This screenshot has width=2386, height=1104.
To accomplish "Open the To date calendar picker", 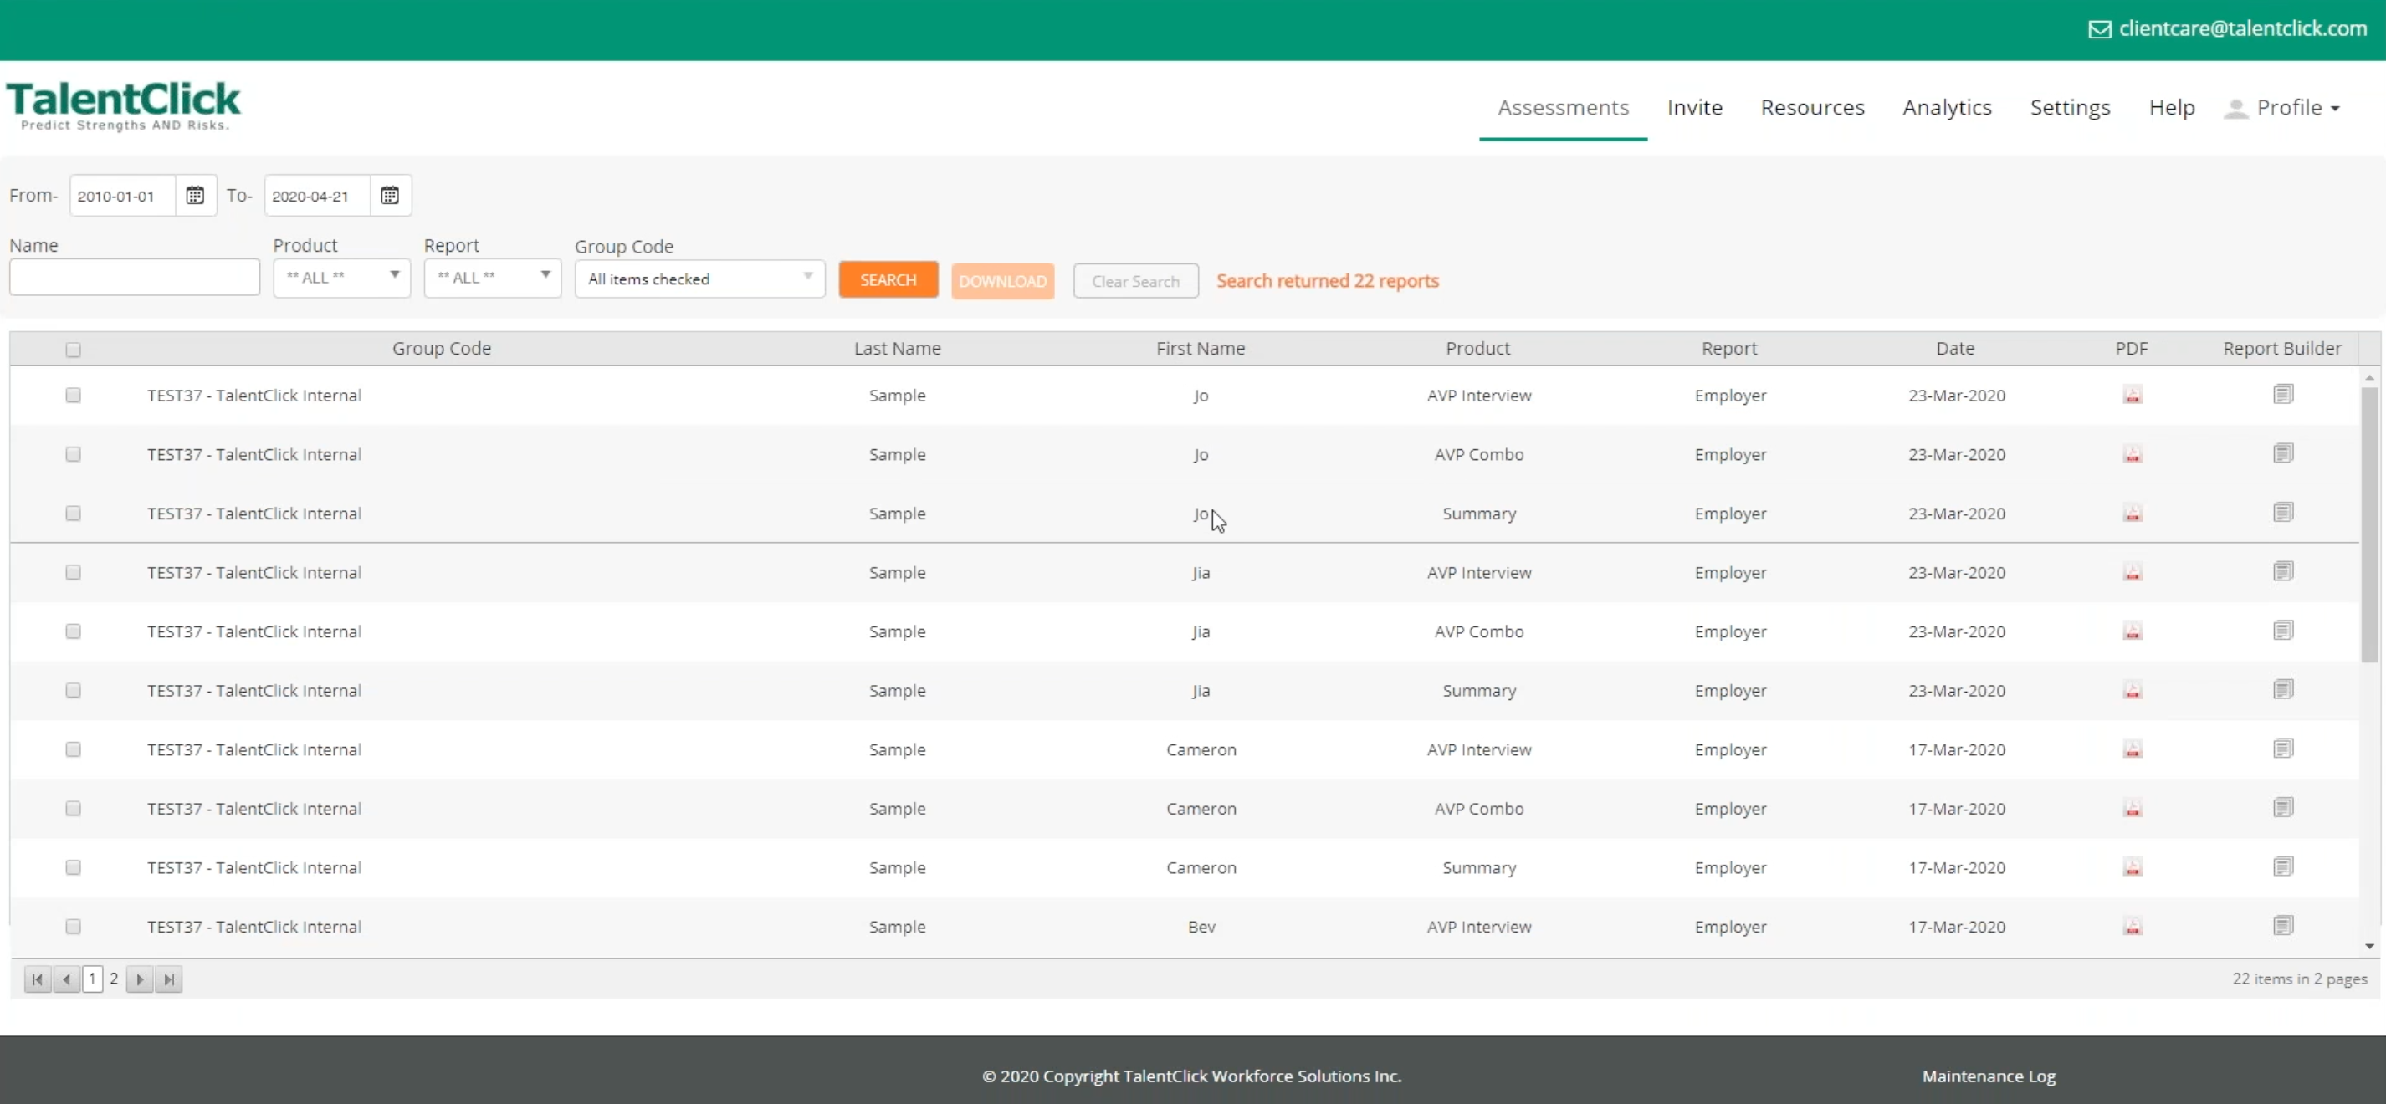I will pos(390,196).
